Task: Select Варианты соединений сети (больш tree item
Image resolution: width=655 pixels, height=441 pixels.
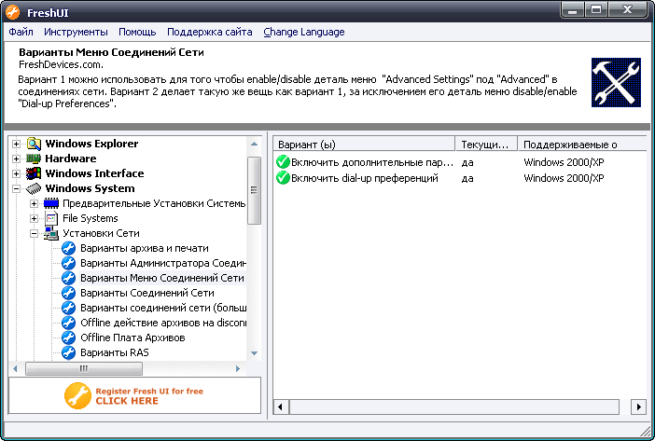Action: [x=163, y=308]
